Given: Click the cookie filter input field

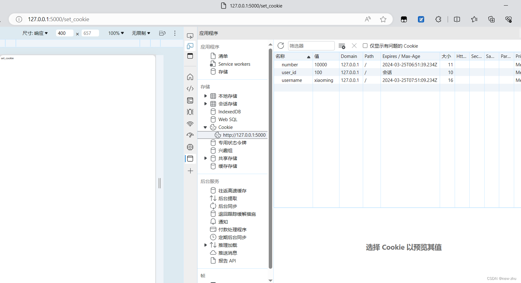Looking at the screenshot, I should [x=311, y=46].
